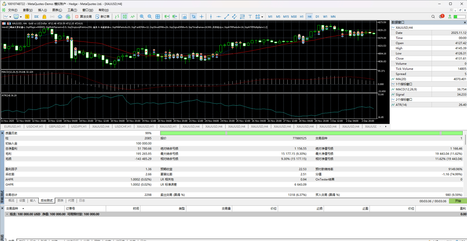Select the horizontal line drawing tool
Viewport: 467px width, 241px height.
click(218, 17)
